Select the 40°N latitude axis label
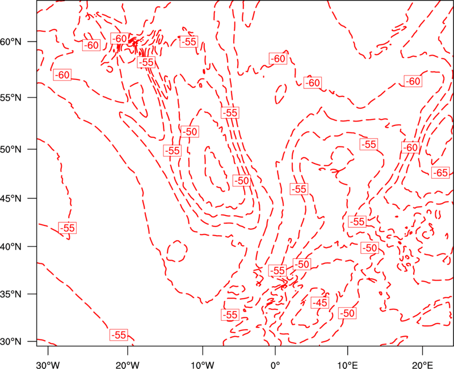The width and height of the screenshot is (454, 369). pos(11,246)
